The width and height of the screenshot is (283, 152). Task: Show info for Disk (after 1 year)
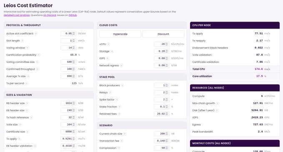[x=217, y=110]
